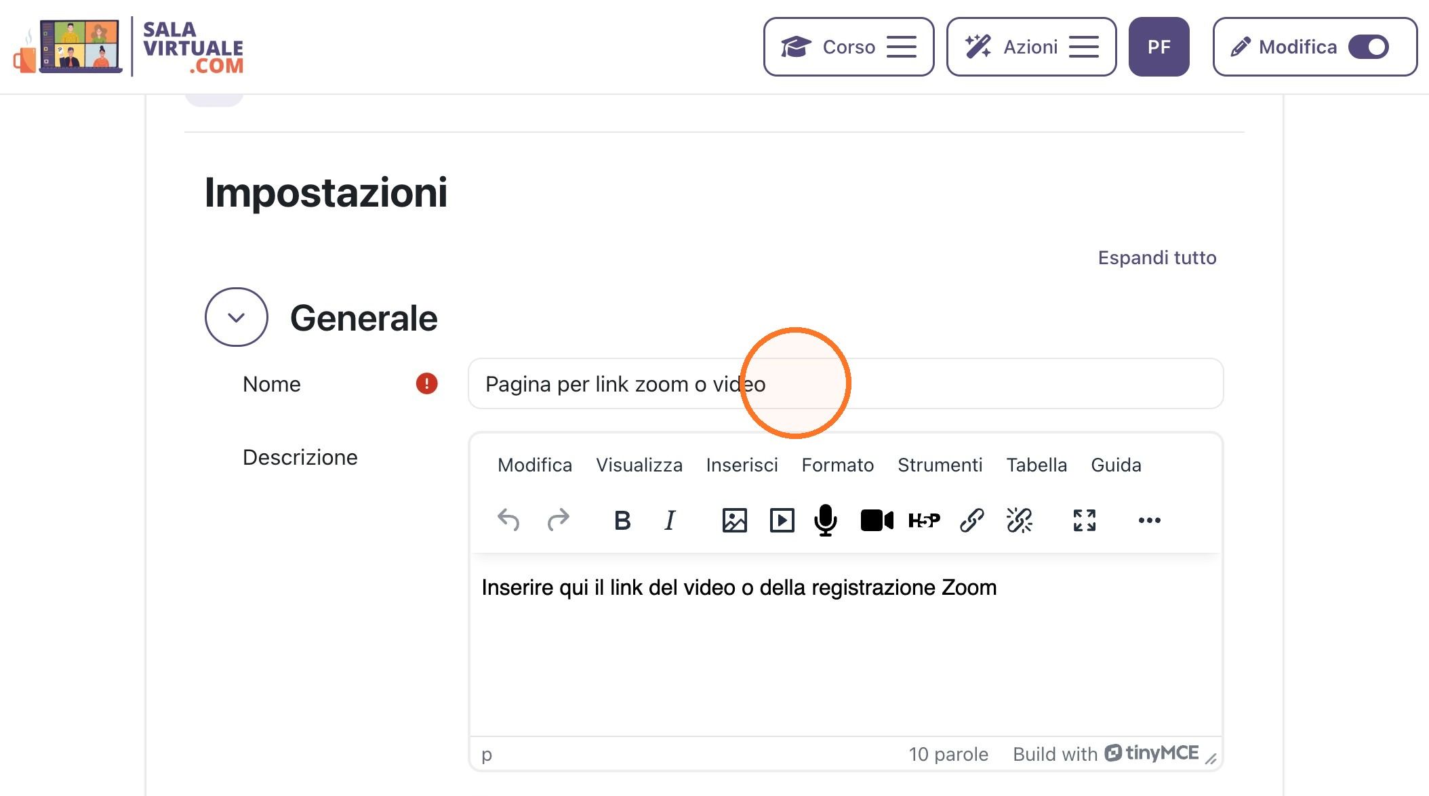The width and height of the screenshot is (1429, 796).
Task: Go to home via the Sala Virtuale logo
Action: [128, 47]
